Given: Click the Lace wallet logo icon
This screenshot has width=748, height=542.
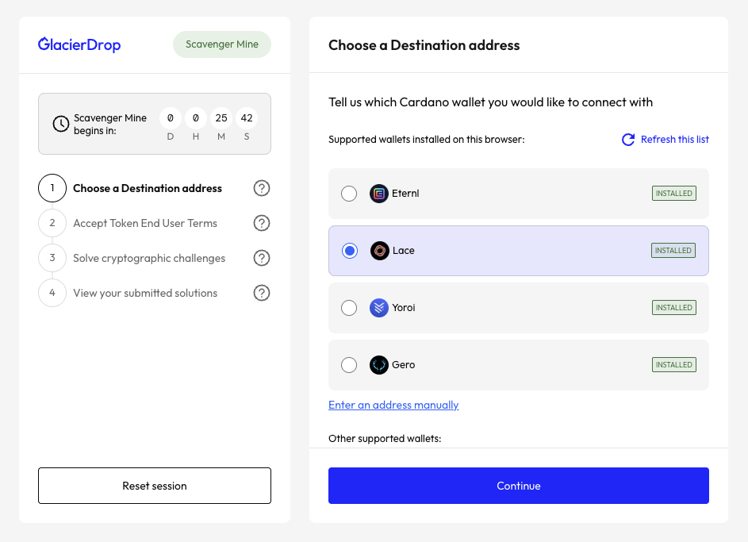Looking at the screenshot, I should (x=379, y=251).
